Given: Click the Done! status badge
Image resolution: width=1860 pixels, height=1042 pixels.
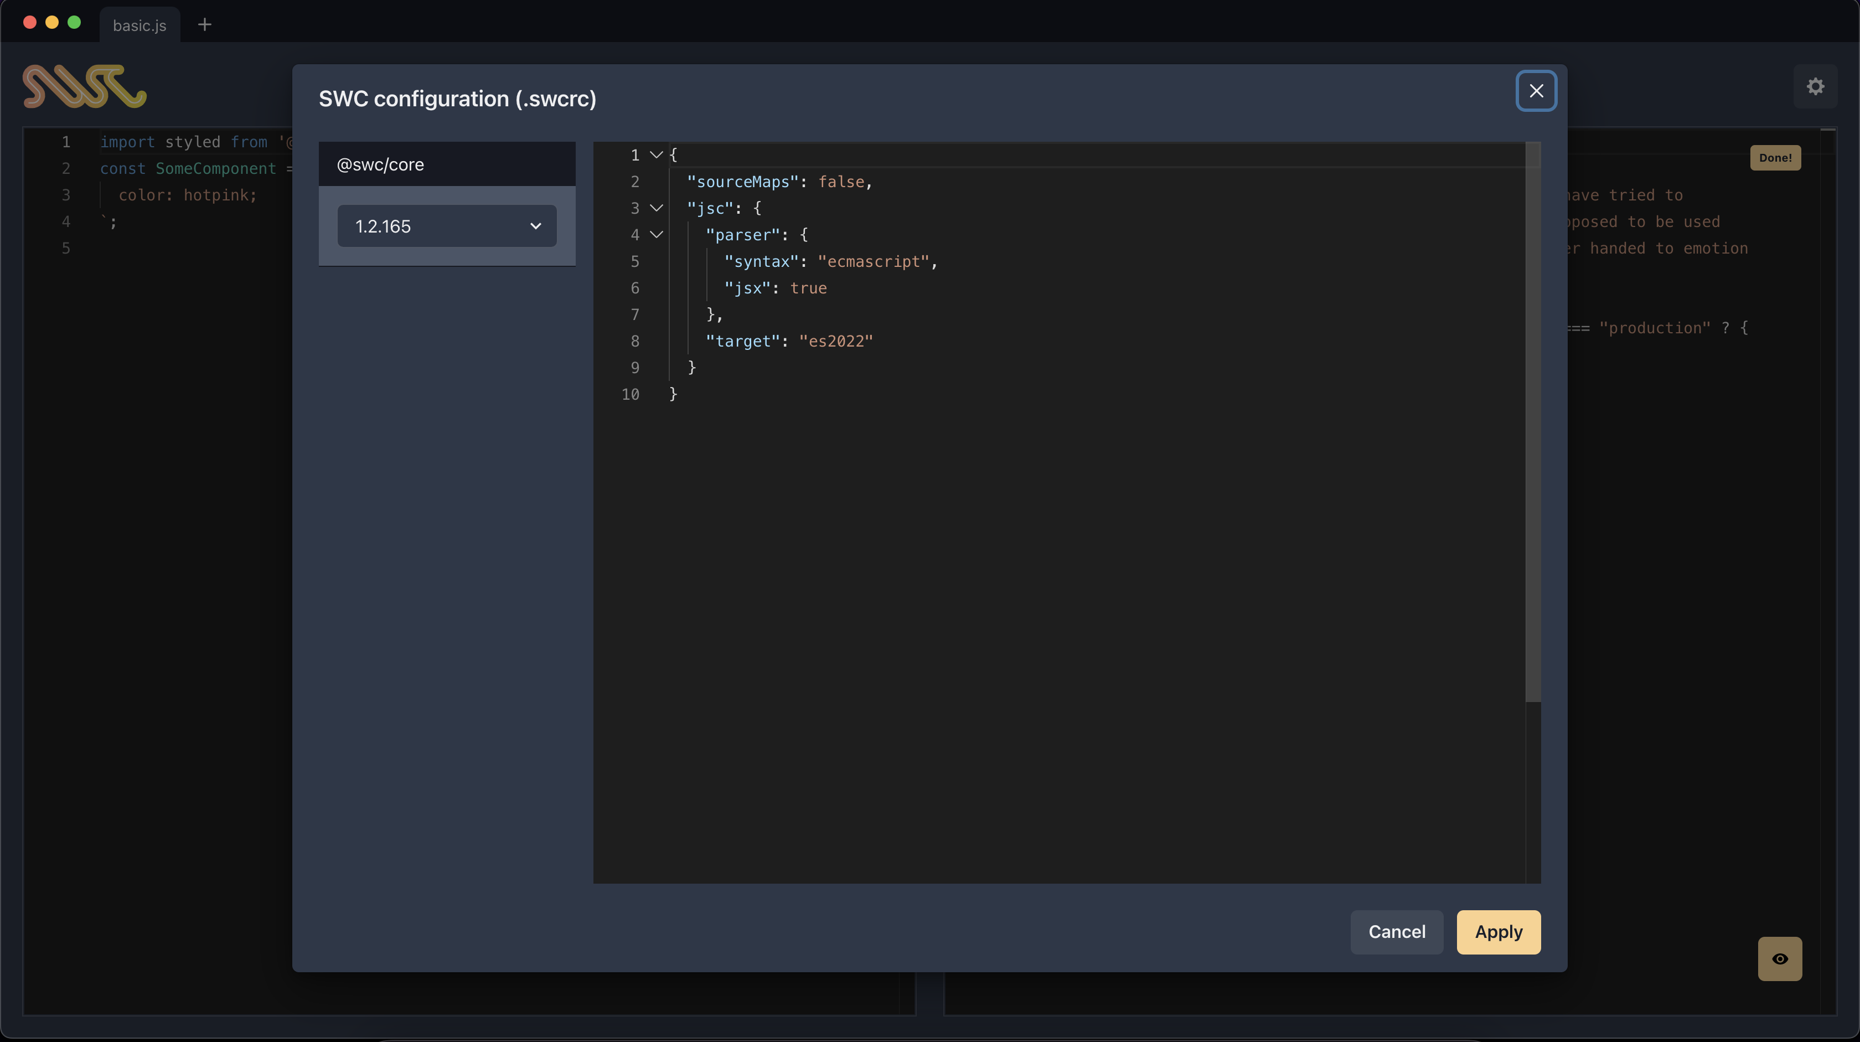Looking at the screenshot, I should tap(1775, 157).
